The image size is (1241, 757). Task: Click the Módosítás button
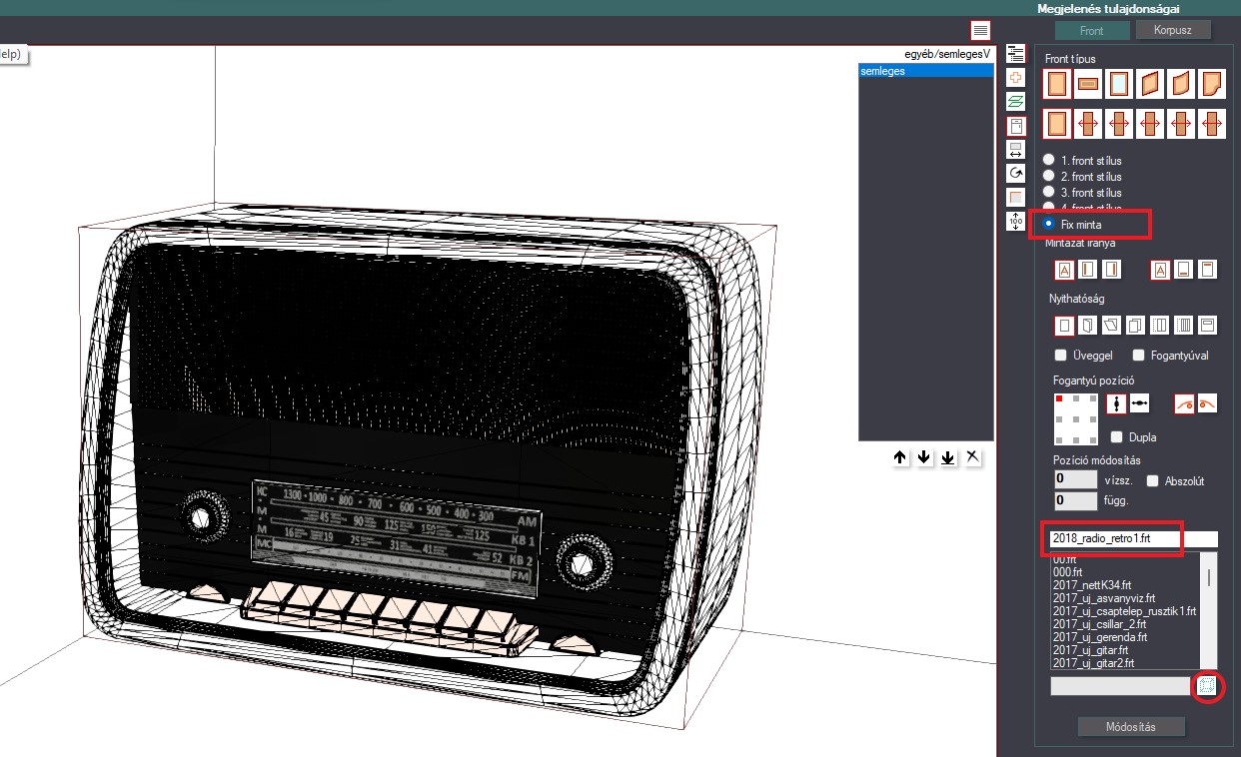click(x=1132, y=727)
